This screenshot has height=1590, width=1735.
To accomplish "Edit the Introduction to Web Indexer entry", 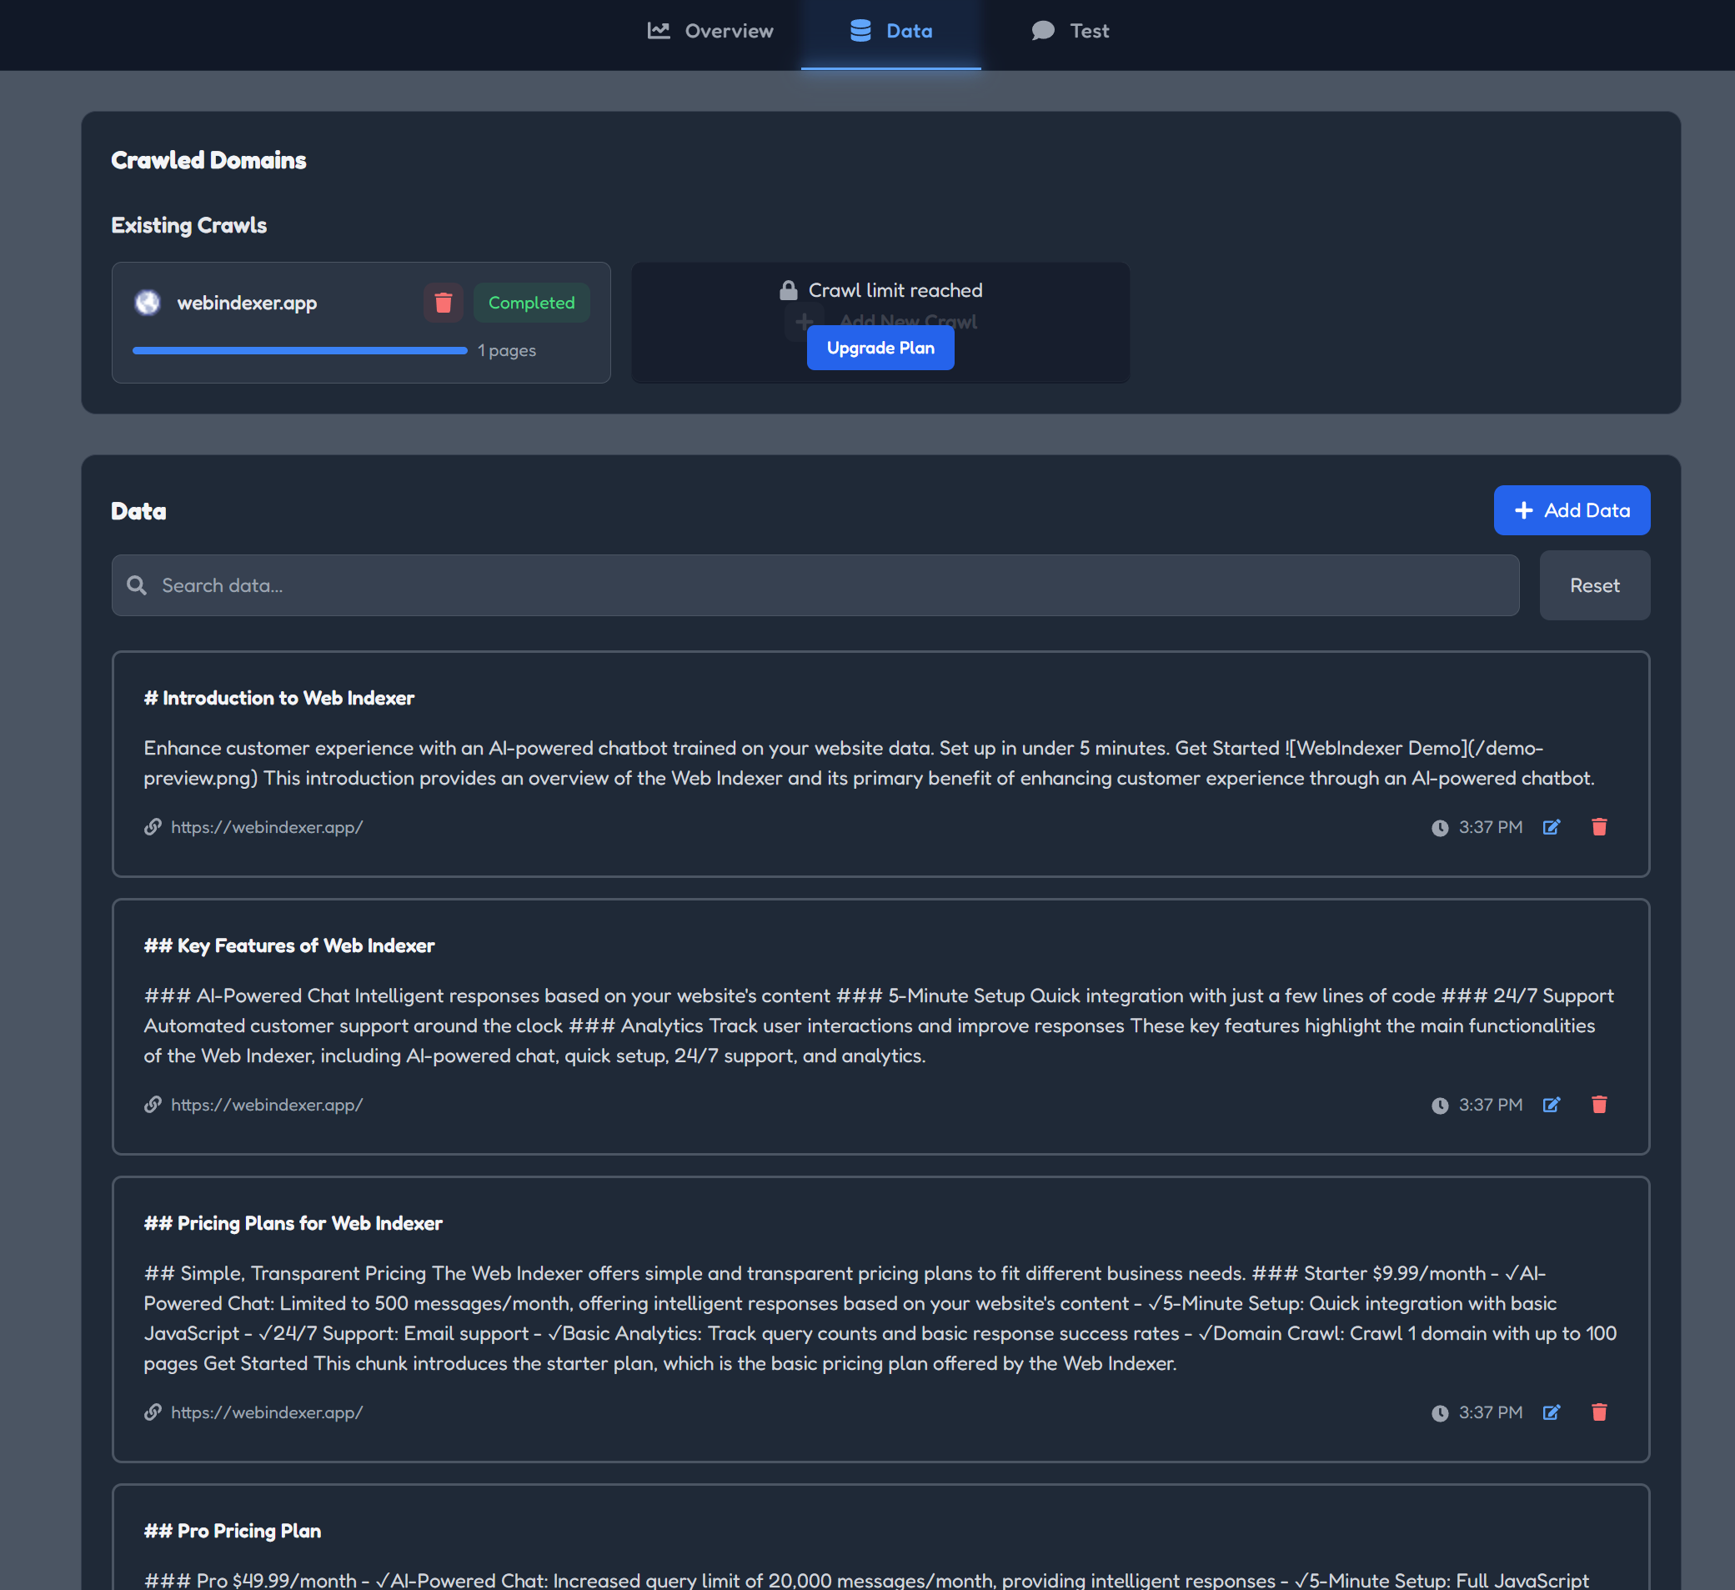I will point(1552,827).
